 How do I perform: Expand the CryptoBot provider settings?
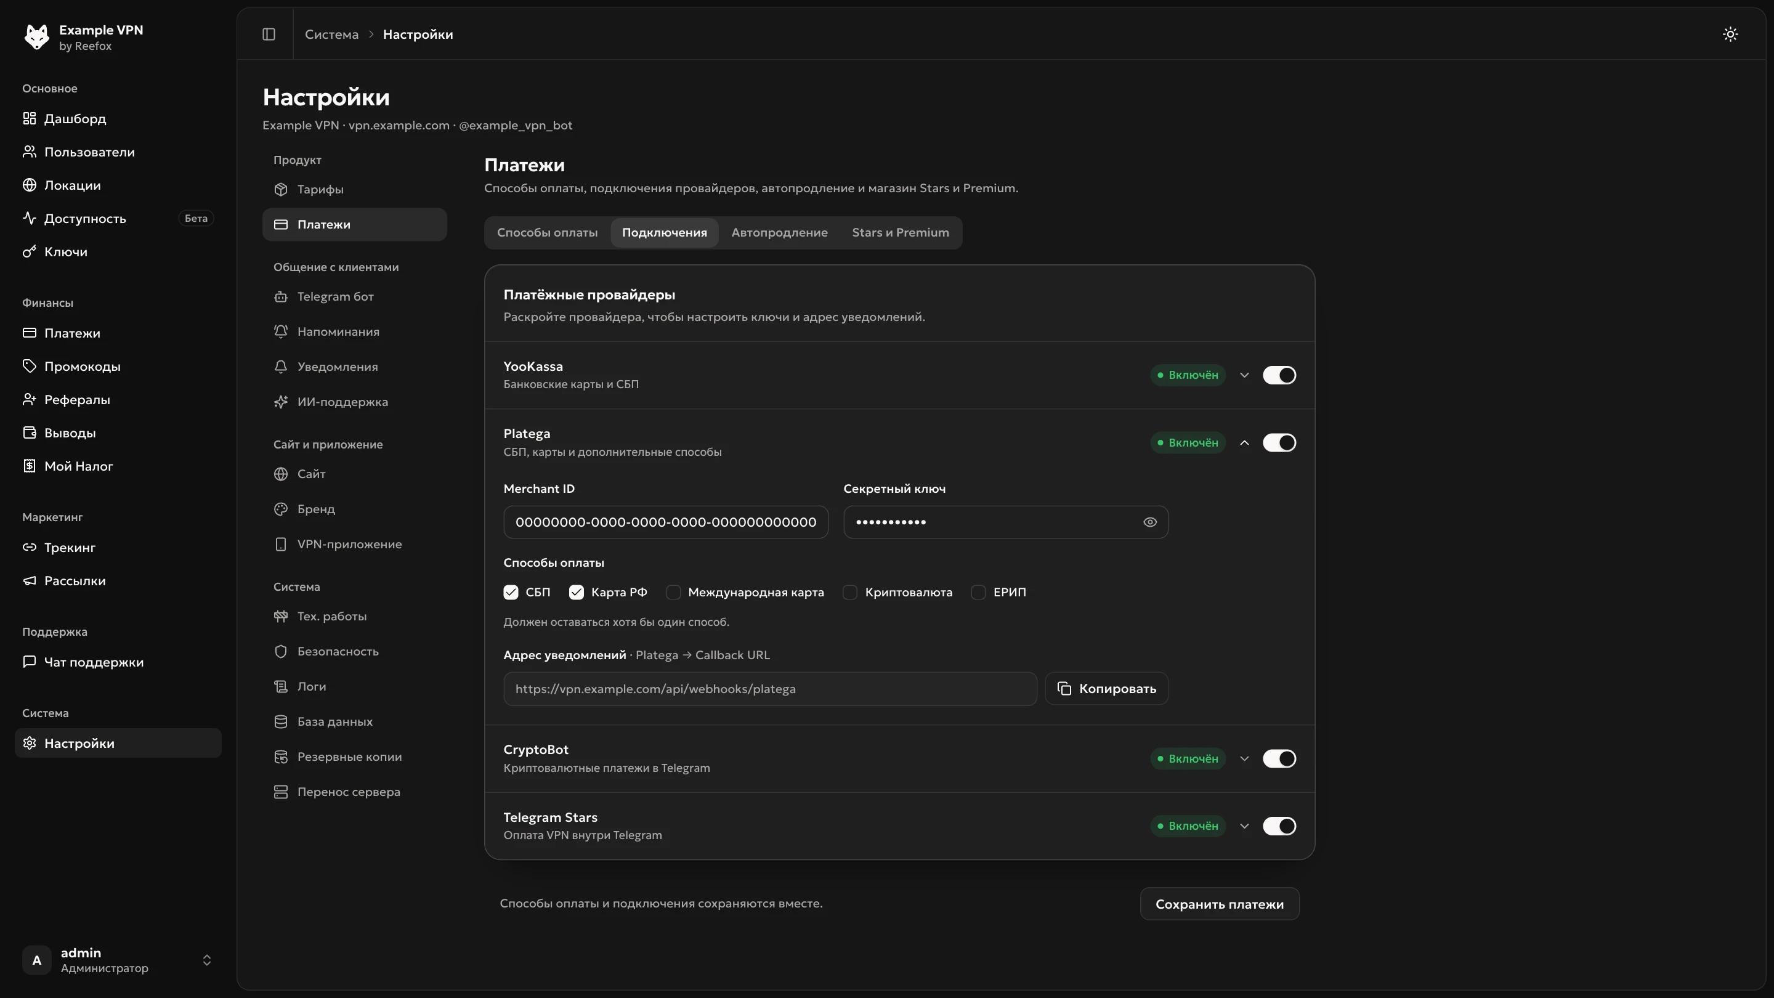(x=1244, y=758)
